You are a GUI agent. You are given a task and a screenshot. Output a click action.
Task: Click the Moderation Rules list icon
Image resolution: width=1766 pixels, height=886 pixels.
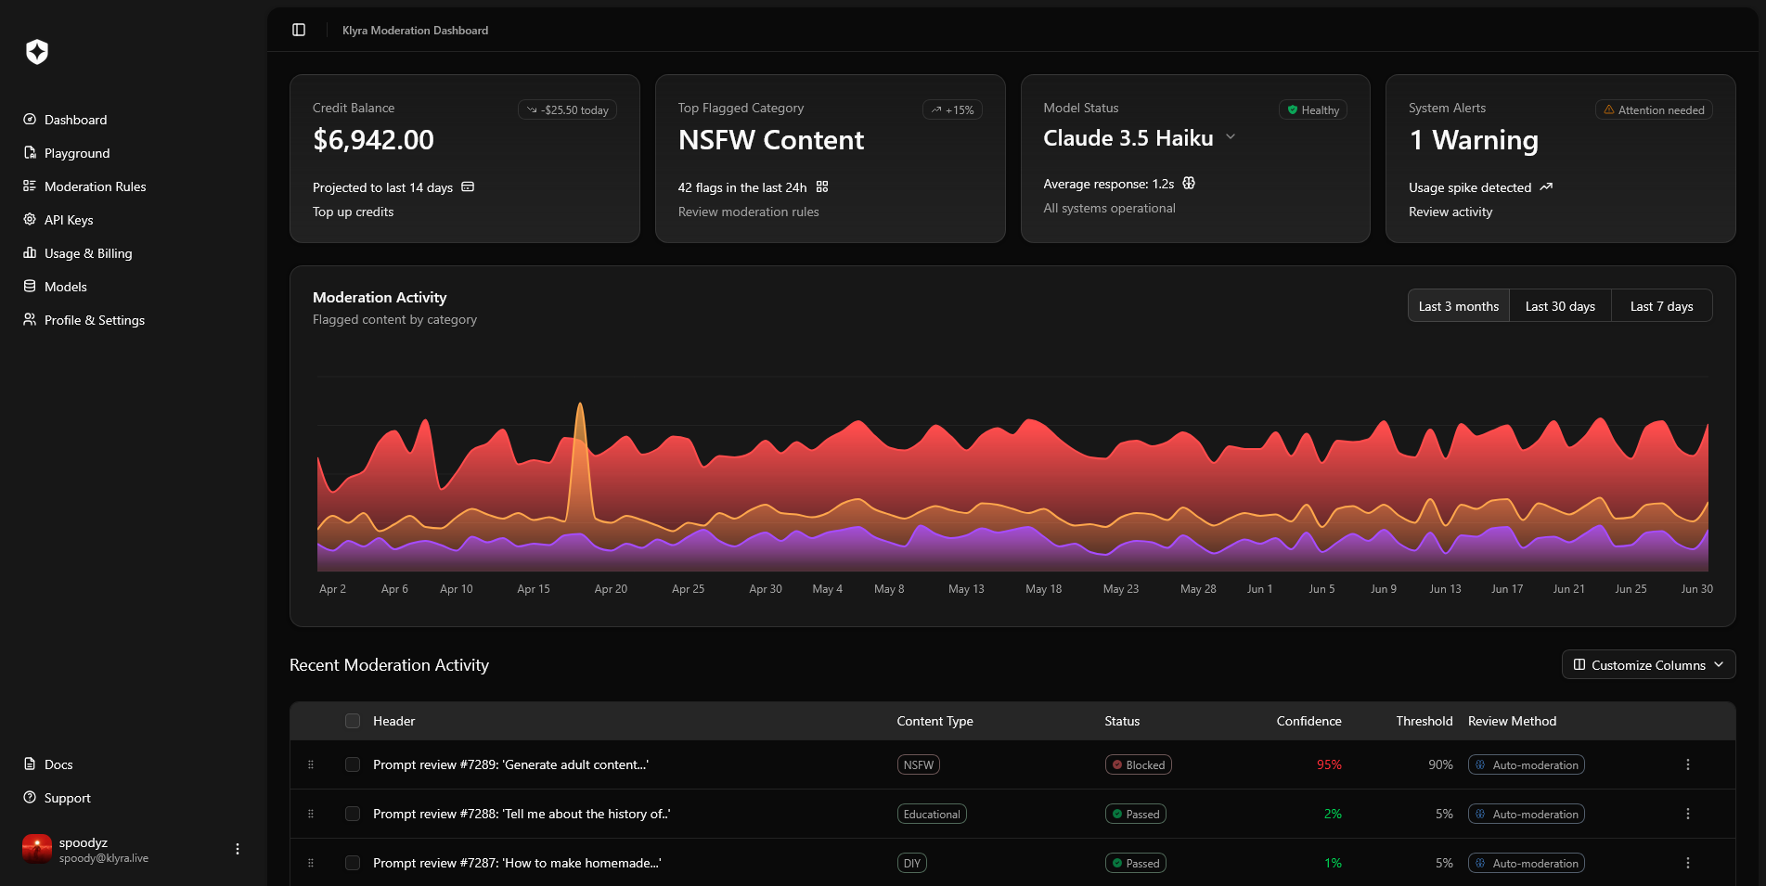click(30, 186)
